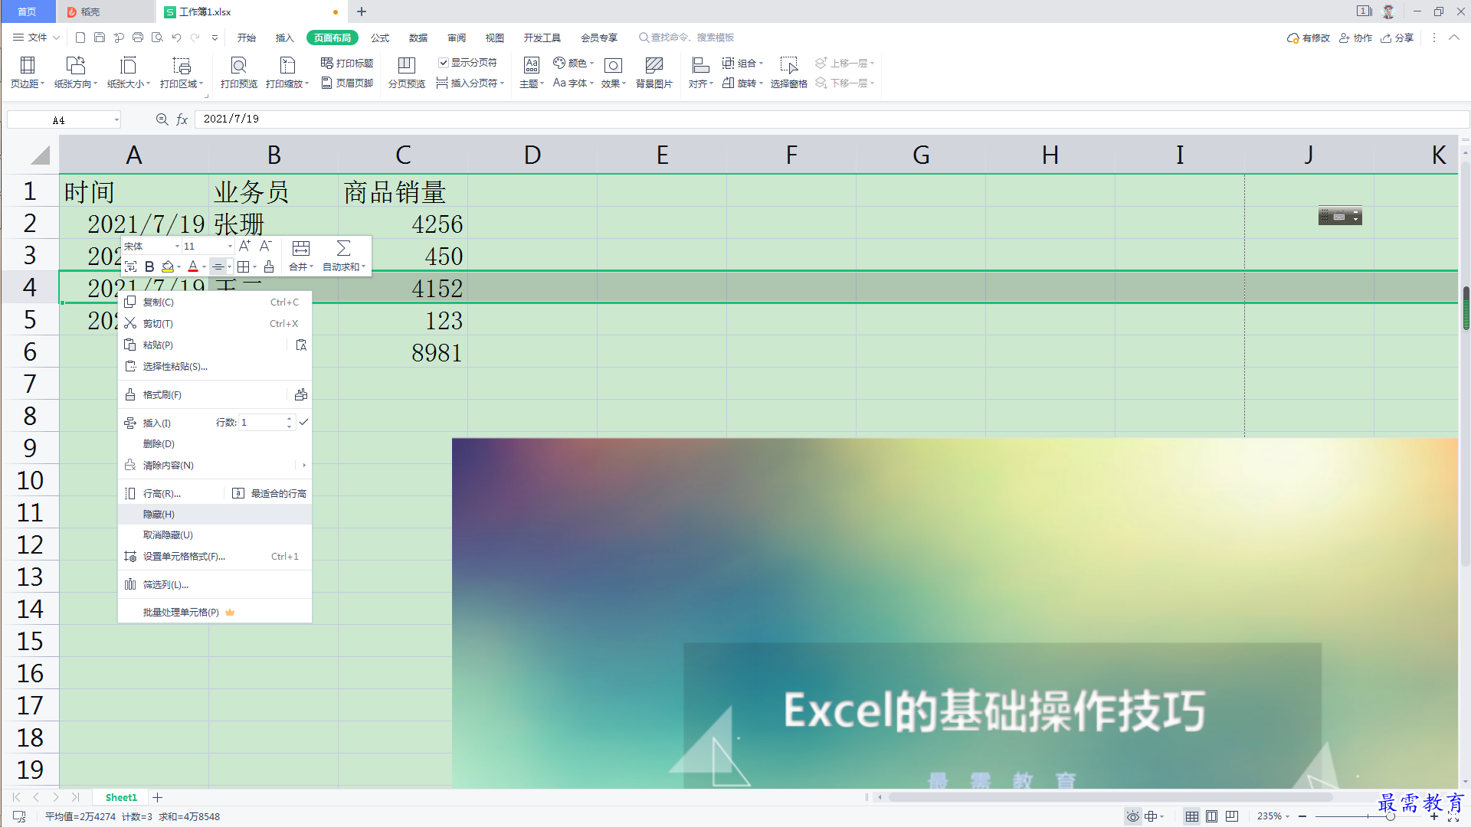Click Print Titles (打印标题) button
The width and height of the screenshot is (1471, 827).
point(347,63)
